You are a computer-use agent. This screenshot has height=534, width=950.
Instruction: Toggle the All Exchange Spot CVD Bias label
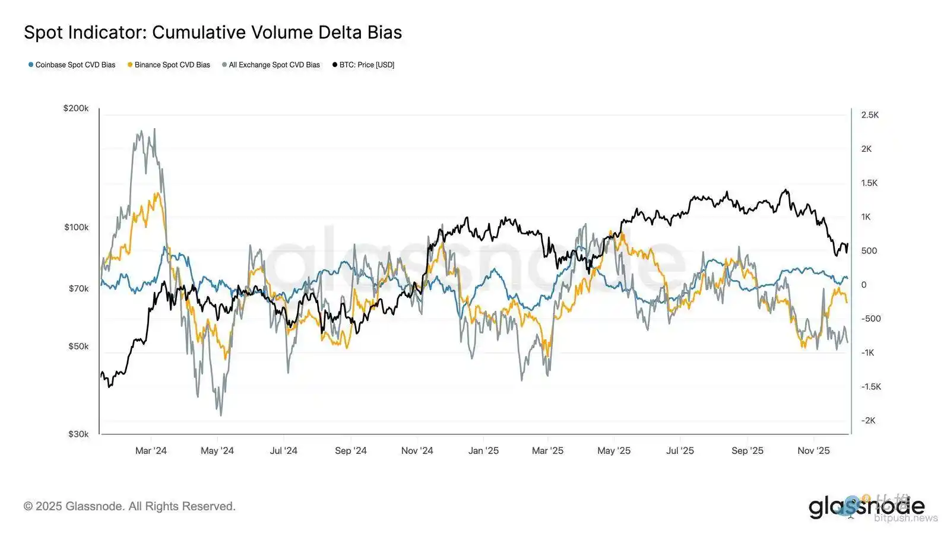[274, 65]
